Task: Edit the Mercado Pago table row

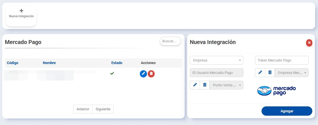Action: pos(143,74)
